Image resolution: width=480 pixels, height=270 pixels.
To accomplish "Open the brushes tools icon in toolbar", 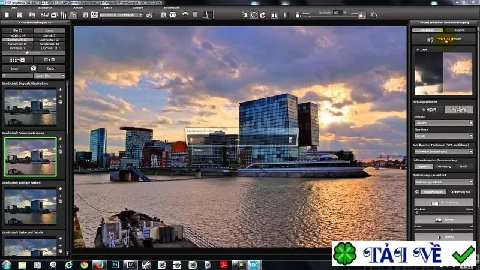I will pyautogui.click(x=64, y=14).
